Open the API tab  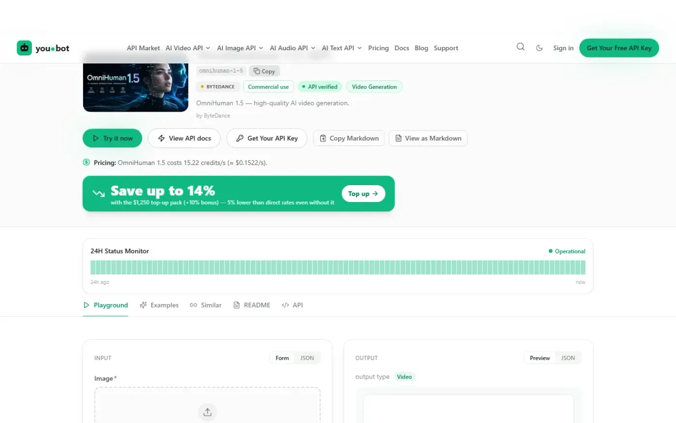[x=292, y=305]
